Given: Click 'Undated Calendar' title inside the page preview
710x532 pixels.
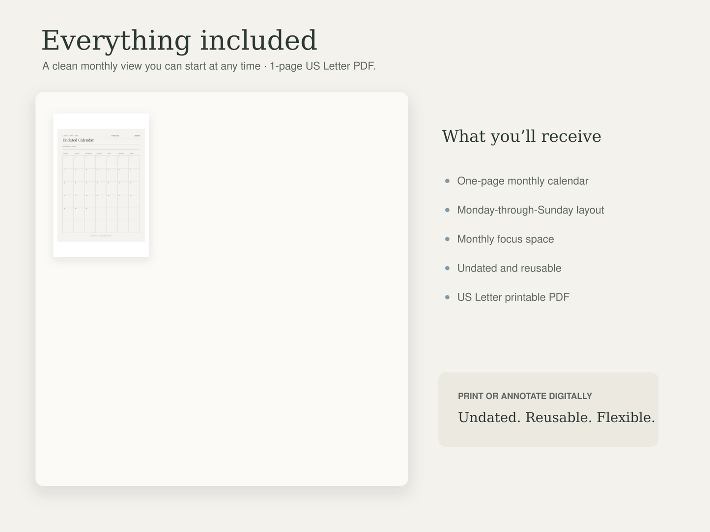Looking at the screenshot, I should (x=78, y=140).
